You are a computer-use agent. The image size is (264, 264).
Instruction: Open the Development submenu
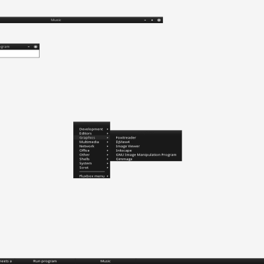(x=92, y=129)
